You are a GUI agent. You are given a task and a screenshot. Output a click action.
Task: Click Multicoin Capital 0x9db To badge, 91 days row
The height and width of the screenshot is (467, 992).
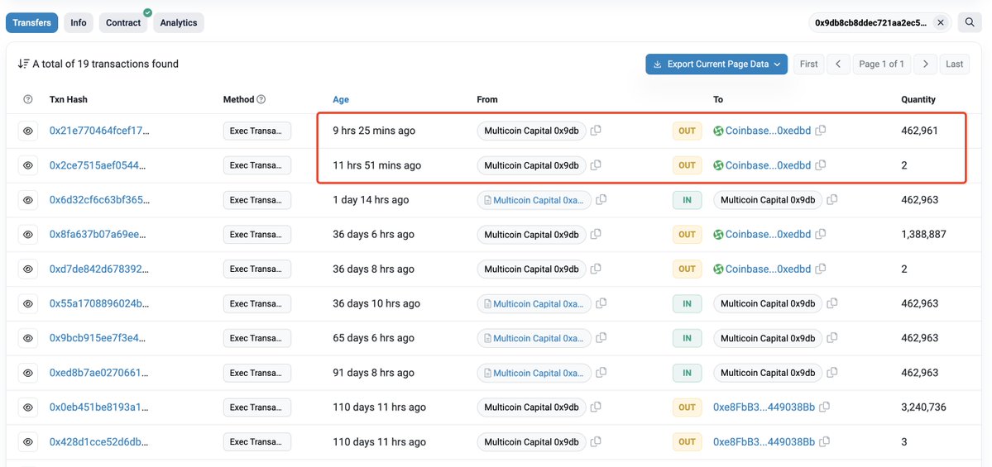(x=768, y=373)
